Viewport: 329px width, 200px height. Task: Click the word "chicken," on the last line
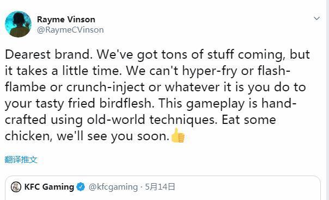pos(28,136)
